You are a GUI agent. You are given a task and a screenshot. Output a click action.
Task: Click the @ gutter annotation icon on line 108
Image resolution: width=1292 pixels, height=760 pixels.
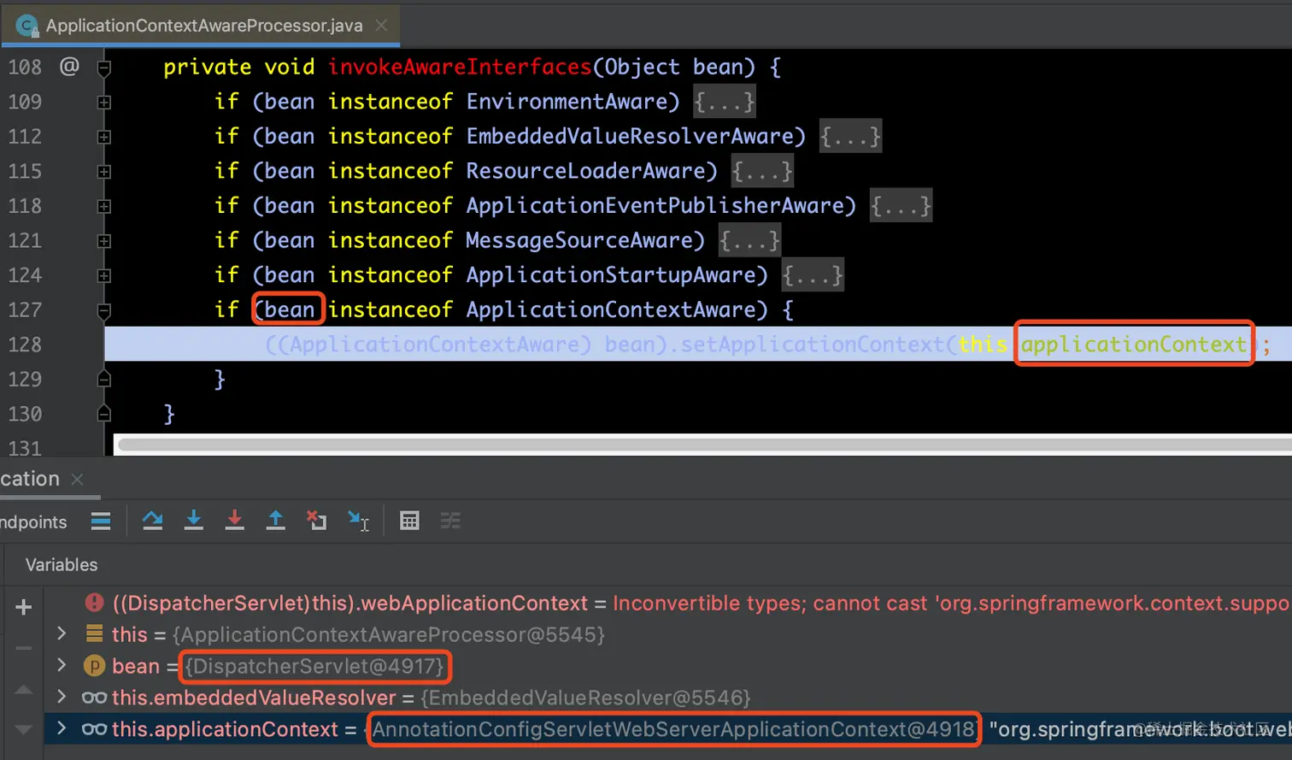pos(69,66)
